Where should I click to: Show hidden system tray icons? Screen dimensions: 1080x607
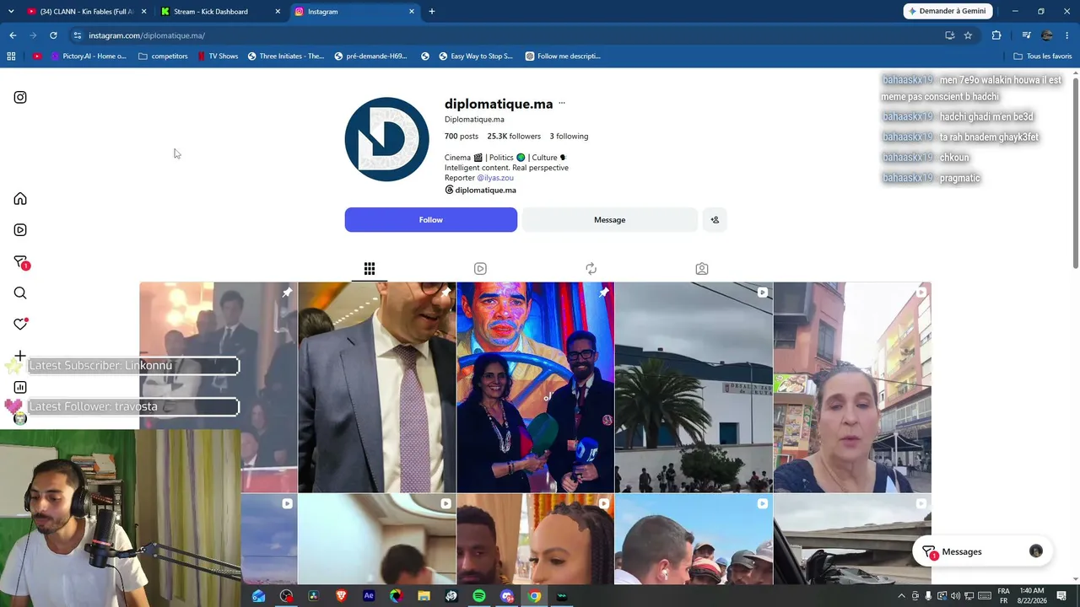(x=901, y=596)
